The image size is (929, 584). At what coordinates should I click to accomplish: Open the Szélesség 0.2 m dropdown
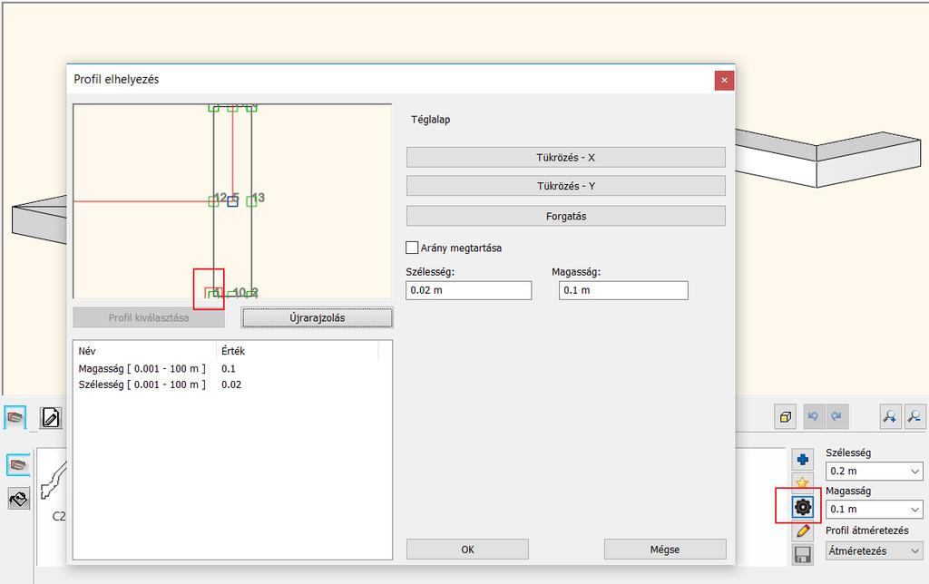pyautogui.click(x=874, y=471)
